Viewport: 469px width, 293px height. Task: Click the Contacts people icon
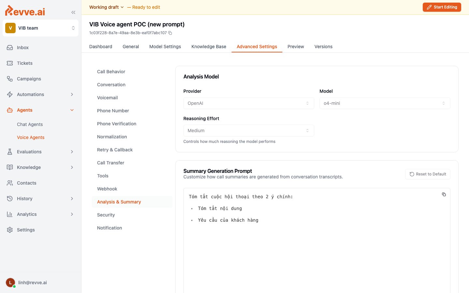[x=10, y=183]
